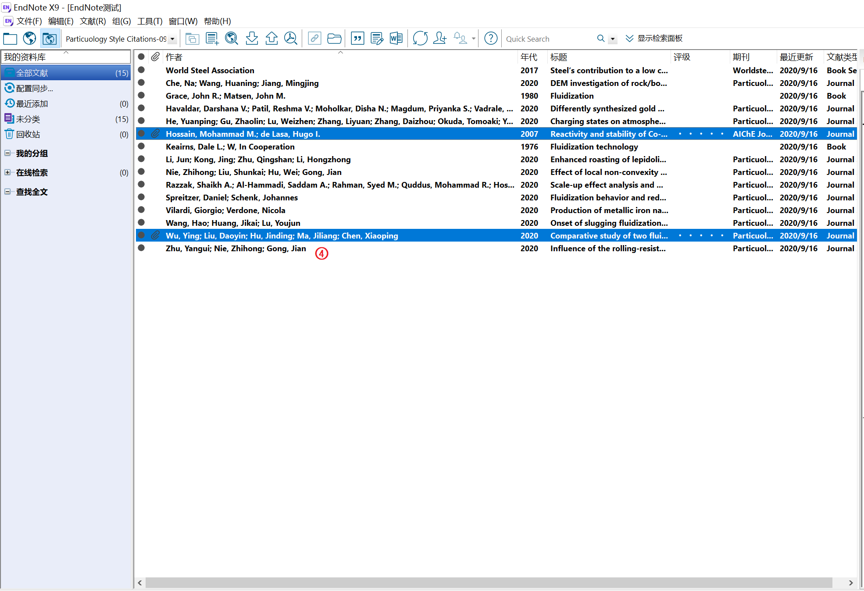
Task: Toggle read status dot for Zhu, Yangui reference
Action: (141, 248)
